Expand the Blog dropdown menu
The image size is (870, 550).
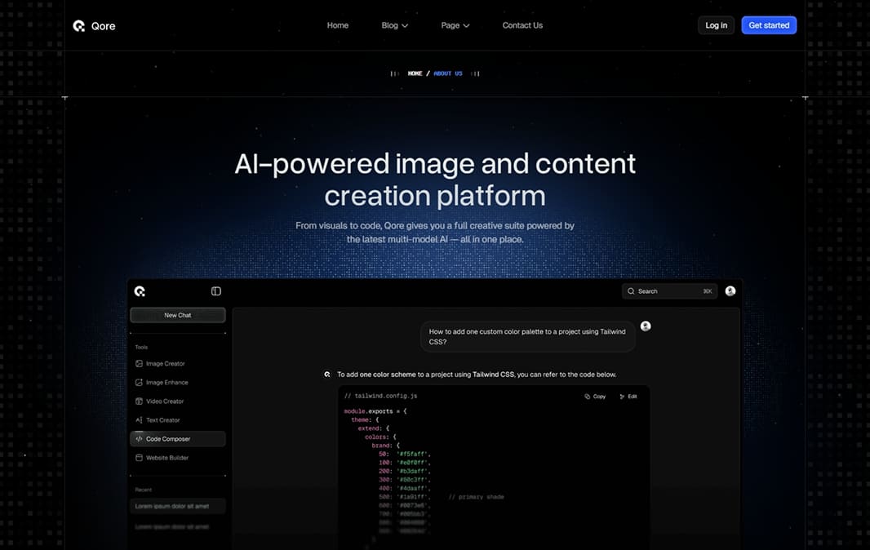394,25
